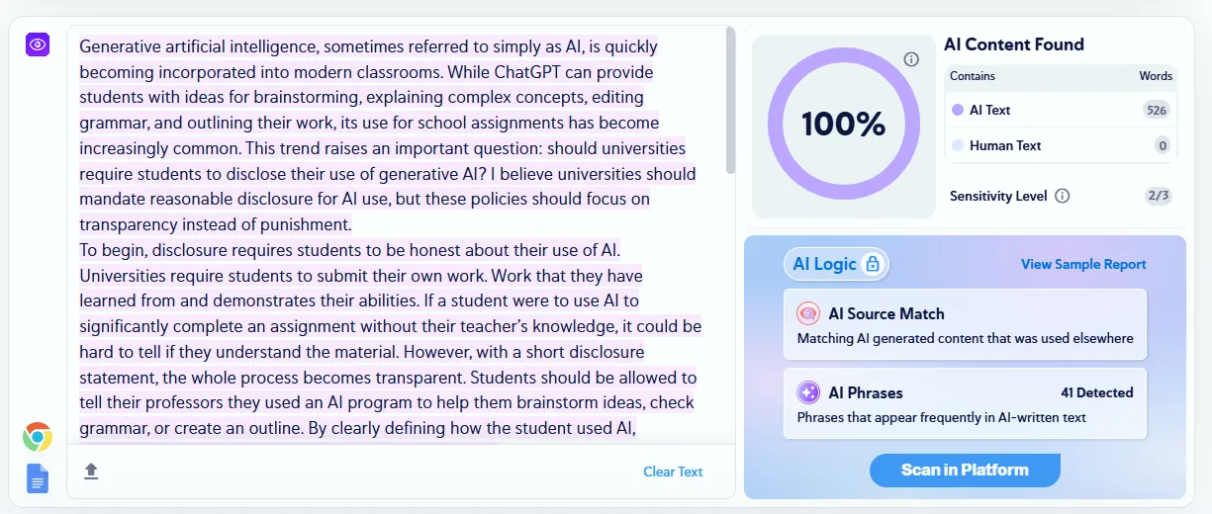Screen dimensions: 1212x514
Task: Open the Google Docs icon
Action: [38, 478]
